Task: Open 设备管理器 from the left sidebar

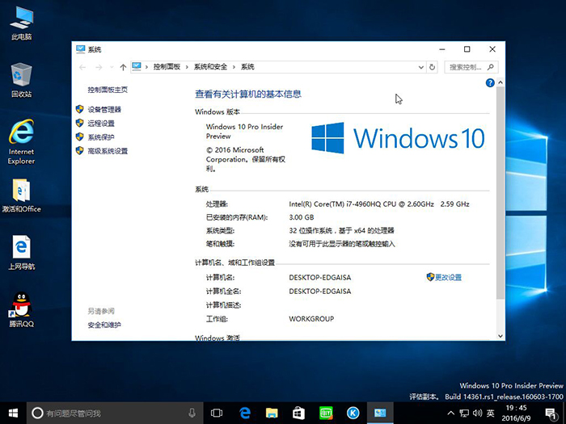Action: pos(104,110)
